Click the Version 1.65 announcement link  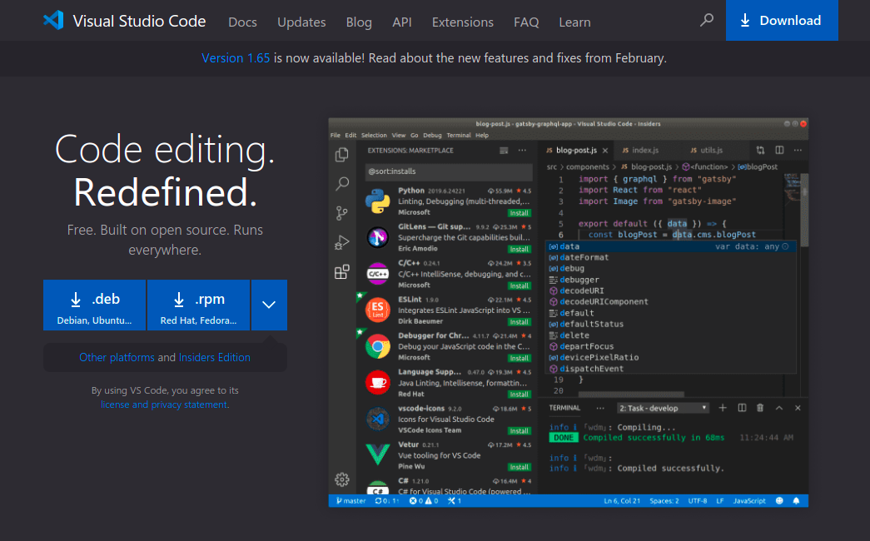(x=235, y=58)
